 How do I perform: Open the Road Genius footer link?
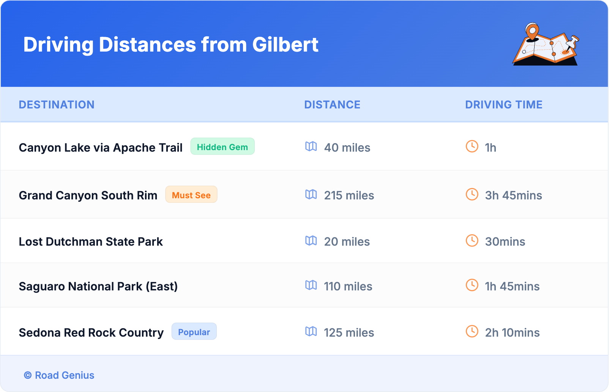pyautogui.click(x=60, y=375)
